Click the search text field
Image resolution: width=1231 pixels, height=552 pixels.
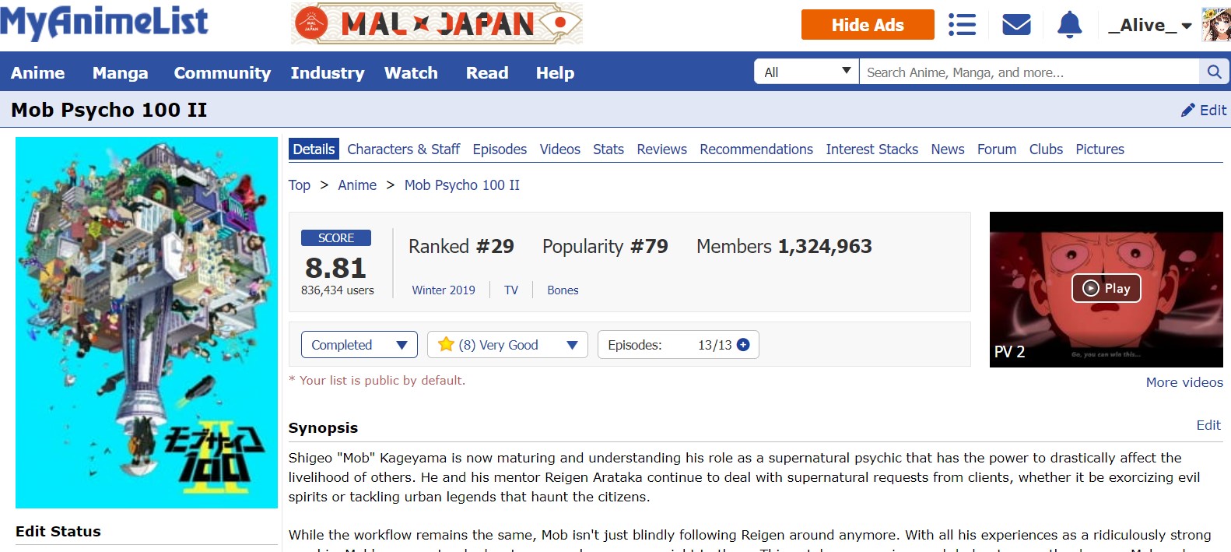point(1029,72)
